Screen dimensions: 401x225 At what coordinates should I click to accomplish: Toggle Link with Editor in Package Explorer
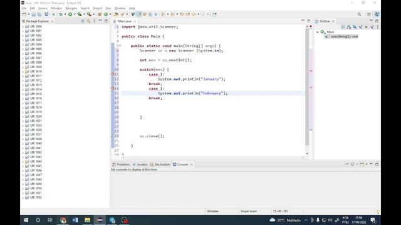pos(89,21)
